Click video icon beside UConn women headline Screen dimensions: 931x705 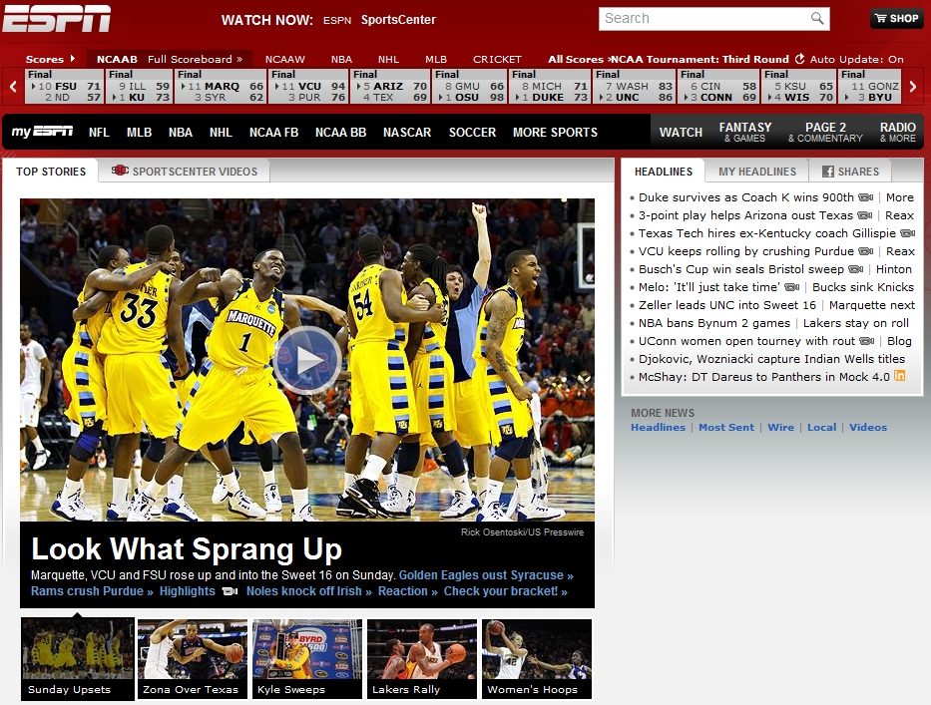(x=867, y=341)
